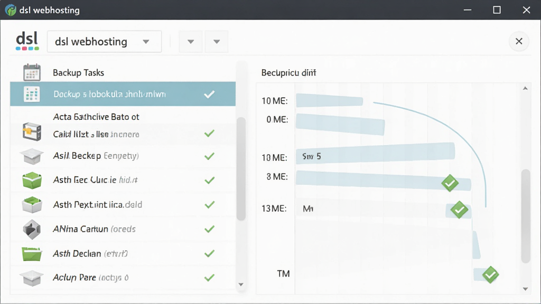Click the box icon beside 'Aclun Pare'
Image resolution: width=541 pixels, height=304 pixels.
coord(32,278)
